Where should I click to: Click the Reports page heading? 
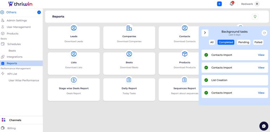(58, 16)
